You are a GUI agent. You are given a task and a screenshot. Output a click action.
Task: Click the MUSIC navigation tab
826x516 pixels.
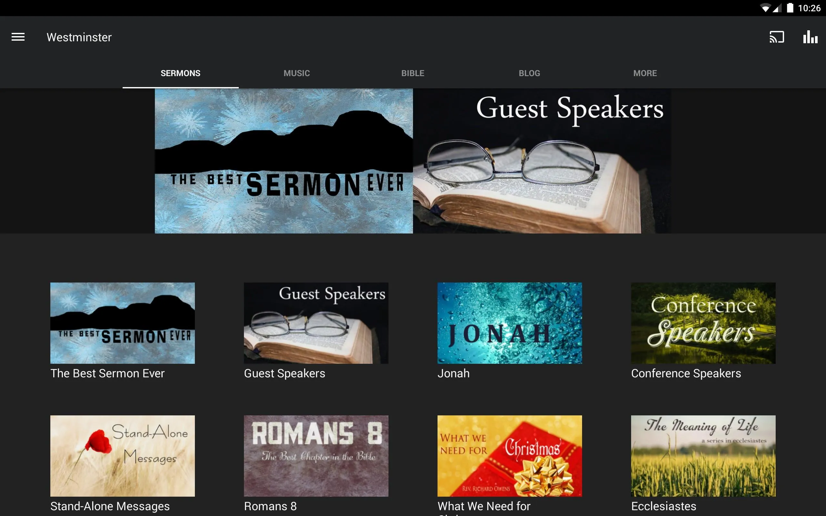click(296, 73)
